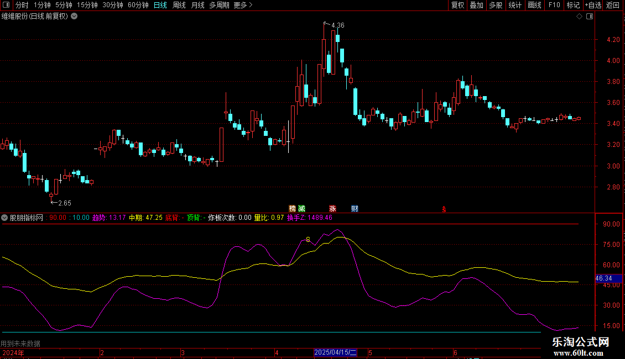
Task: Open the 复权 adjustment option
Action: tap(457, 5)
